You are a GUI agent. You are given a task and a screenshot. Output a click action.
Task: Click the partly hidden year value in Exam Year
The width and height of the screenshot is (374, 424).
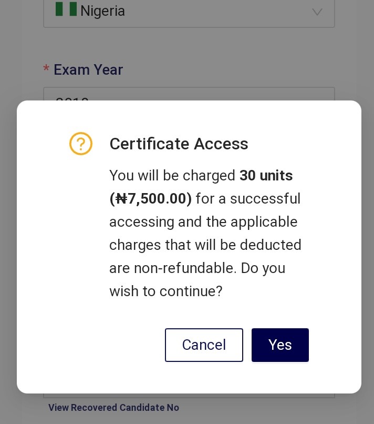(72, 99)
